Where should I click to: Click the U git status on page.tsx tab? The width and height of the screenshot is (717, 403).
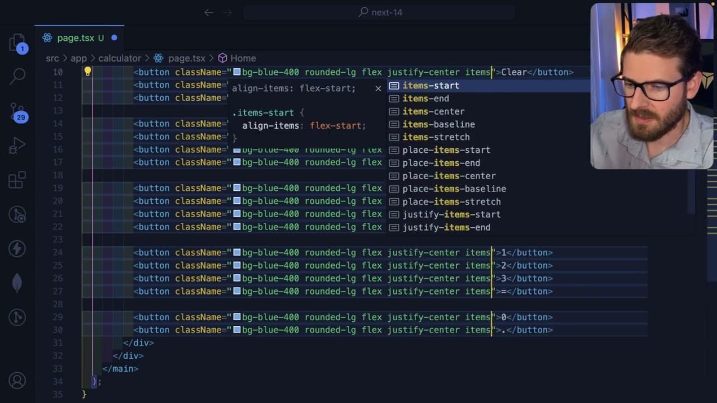(101, 38)
